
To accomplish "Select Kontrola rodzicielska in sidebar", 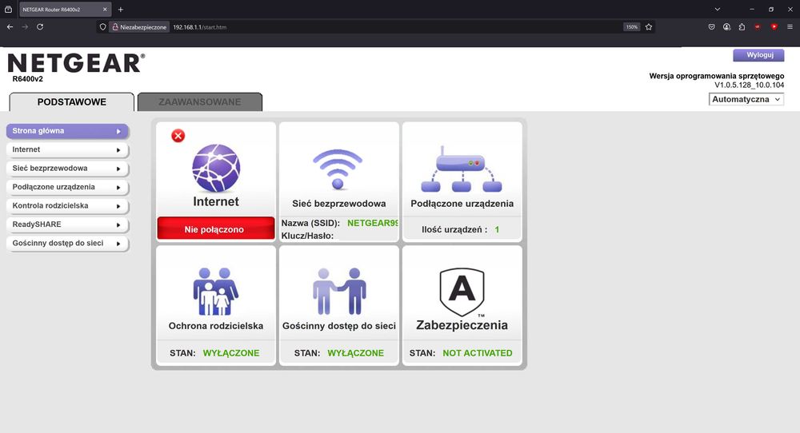I will tap(67, 206).
